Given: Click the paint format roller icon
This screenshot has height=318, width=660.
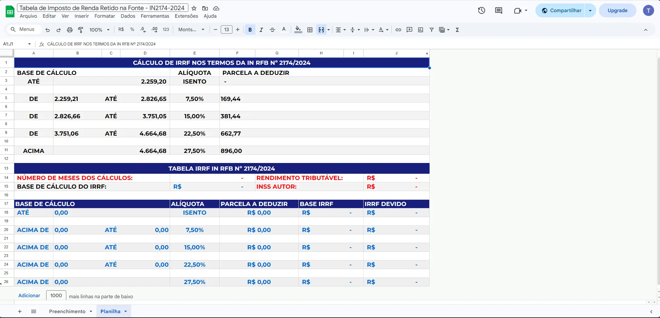Looking at the screenshot, I should click(x=81, y=30).
